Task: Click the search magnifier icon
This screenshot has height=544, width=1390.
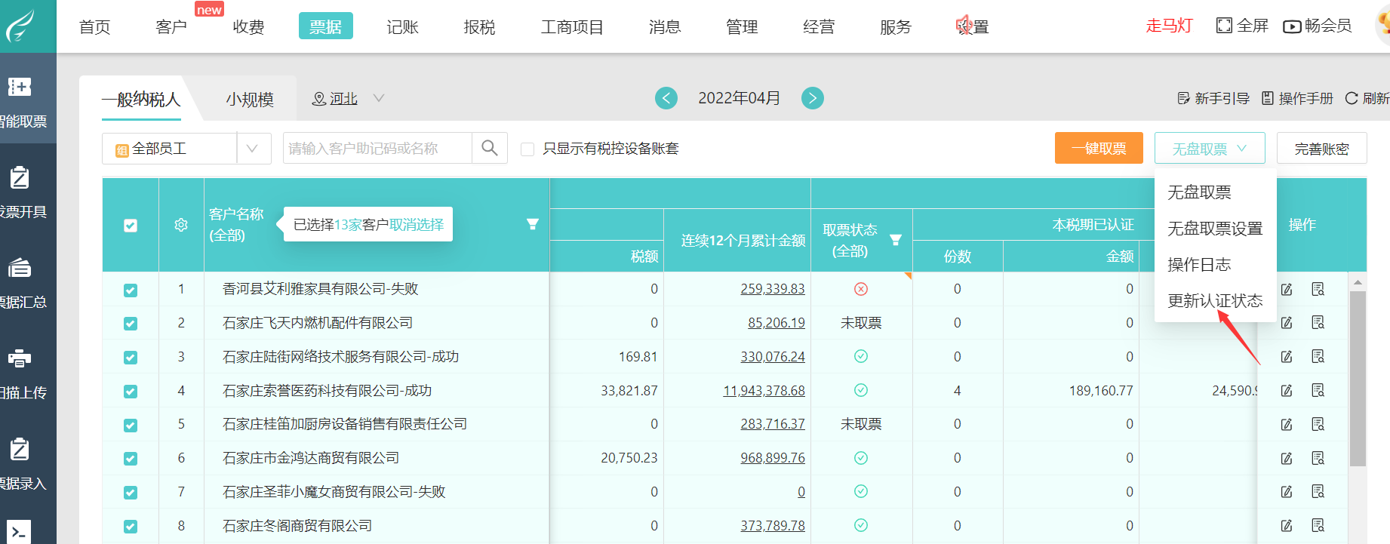Action: tap(489, 148)
